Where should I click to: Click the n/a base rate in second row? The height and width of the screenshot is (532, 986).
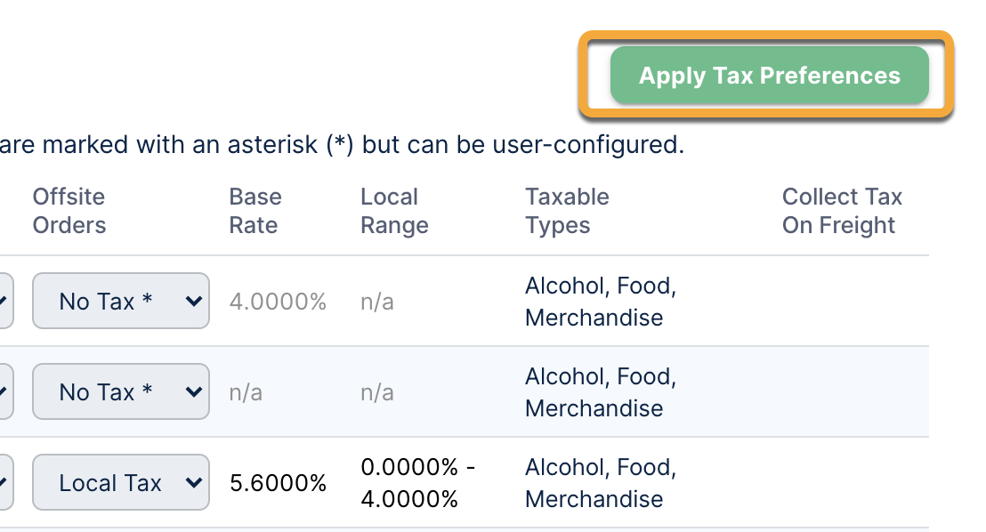(x=246, y=393)
